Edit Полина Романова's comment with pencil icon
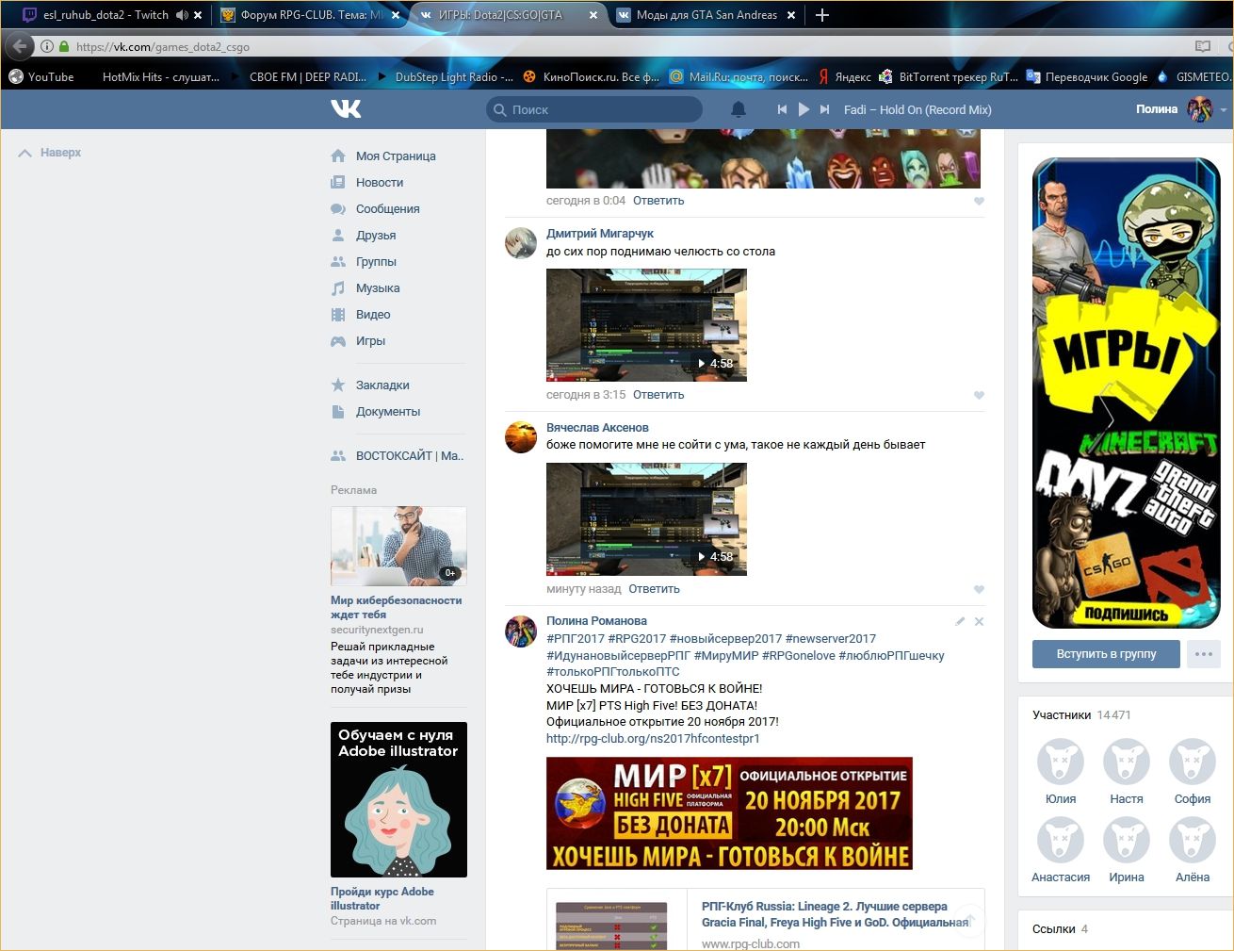Image resolution: width=1234 pixels, height=951 pixels. (x=960, y=621)
